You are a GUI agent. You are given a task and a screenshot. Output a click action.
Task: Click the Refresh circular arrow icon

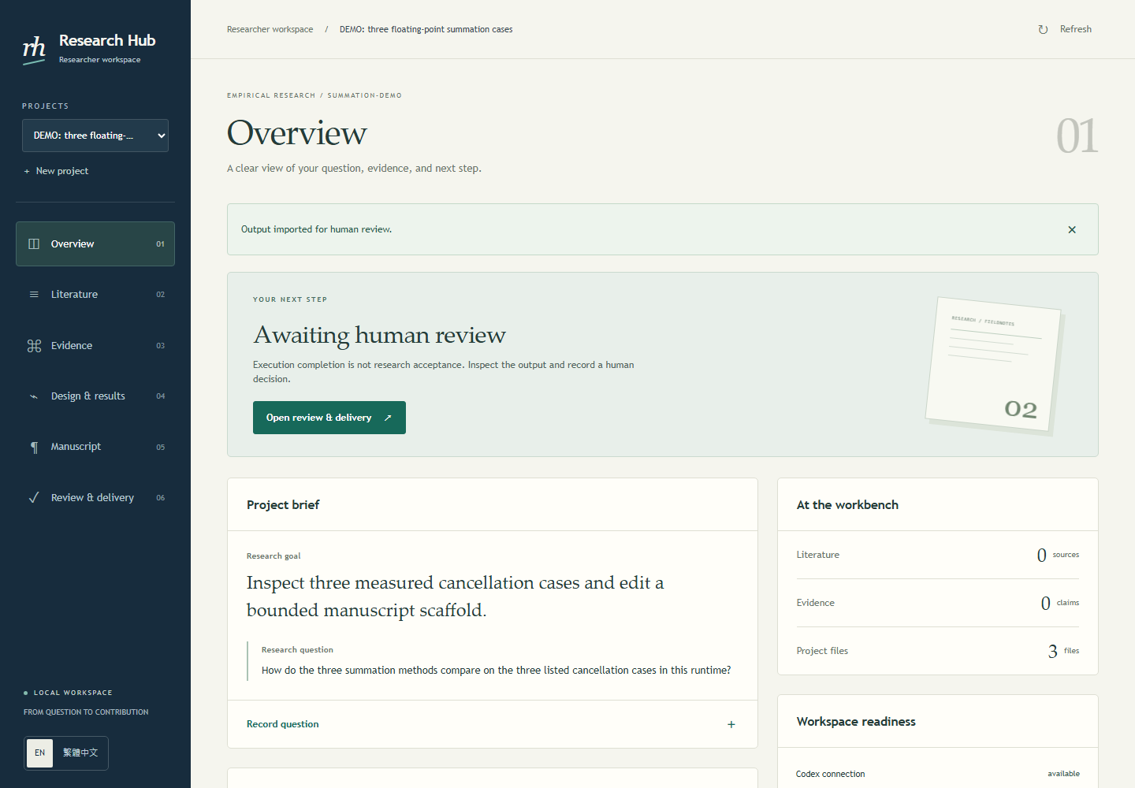[1043, 30]
